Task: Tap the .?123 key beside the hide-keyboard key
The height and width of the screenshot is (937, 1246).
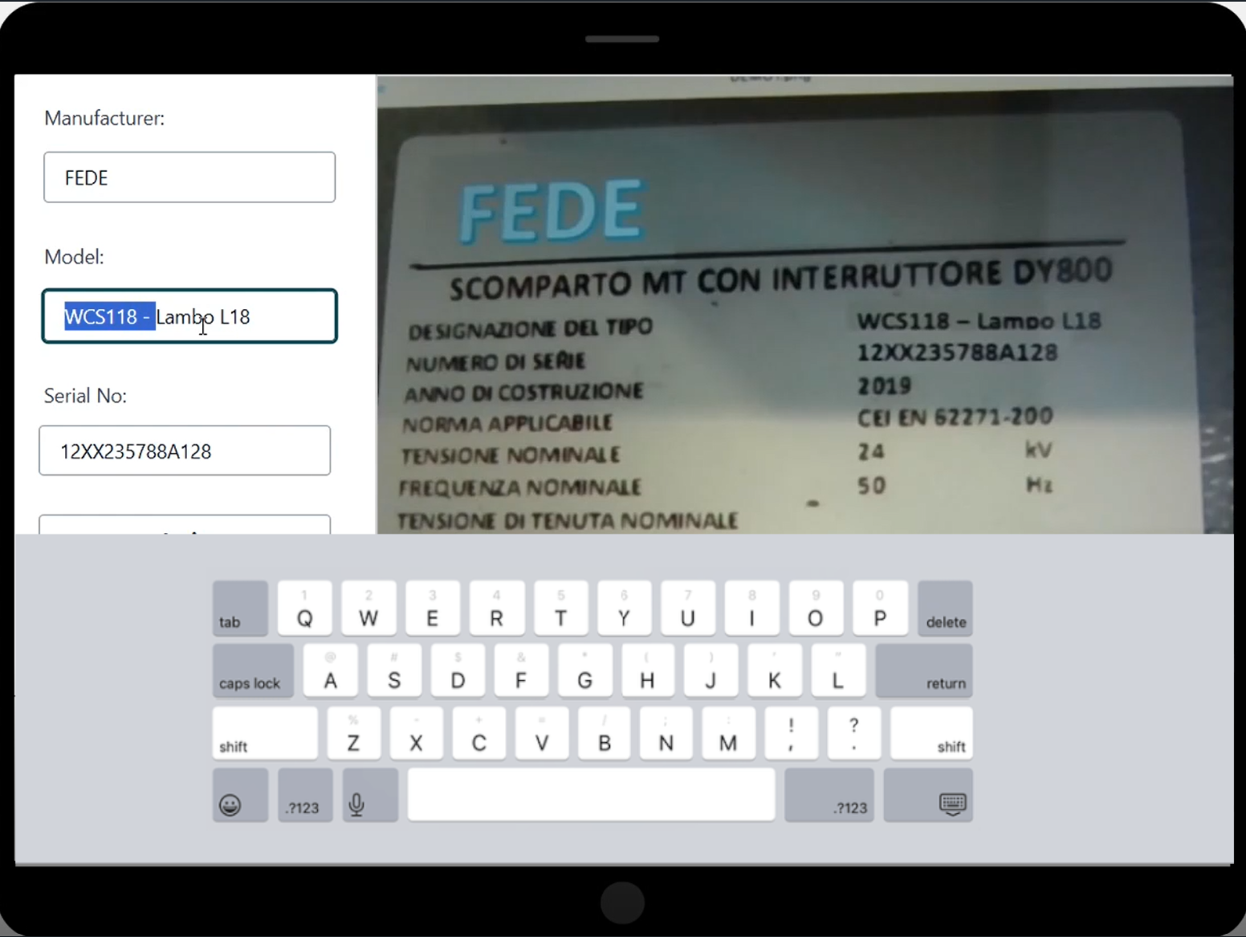Action: pyautogui.click(x=829, y=796)
